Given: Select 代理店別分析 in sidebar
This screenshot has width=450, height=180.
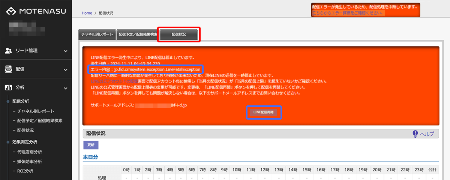Looking at the screenshot, I should [29, 152].
